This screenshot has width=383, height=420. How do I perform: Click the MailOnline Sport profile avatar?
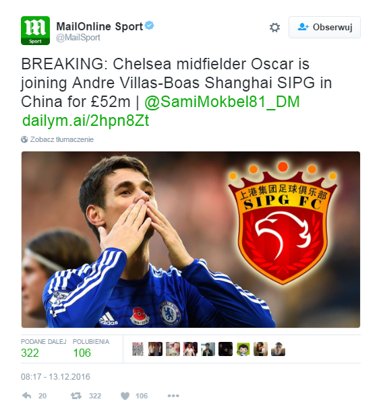pos(36,30)
